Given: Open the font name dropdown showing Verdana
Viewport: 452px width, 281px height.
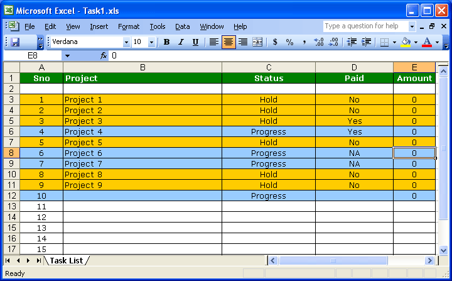Looking at the screenshot, I should 126,42.
